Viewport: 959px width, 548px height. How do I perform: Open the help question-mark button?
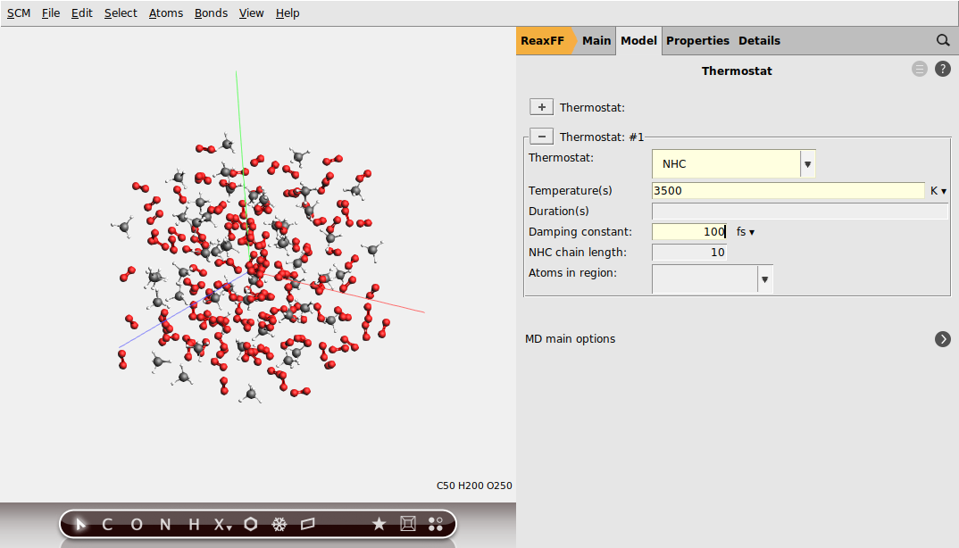click(943, 69)
